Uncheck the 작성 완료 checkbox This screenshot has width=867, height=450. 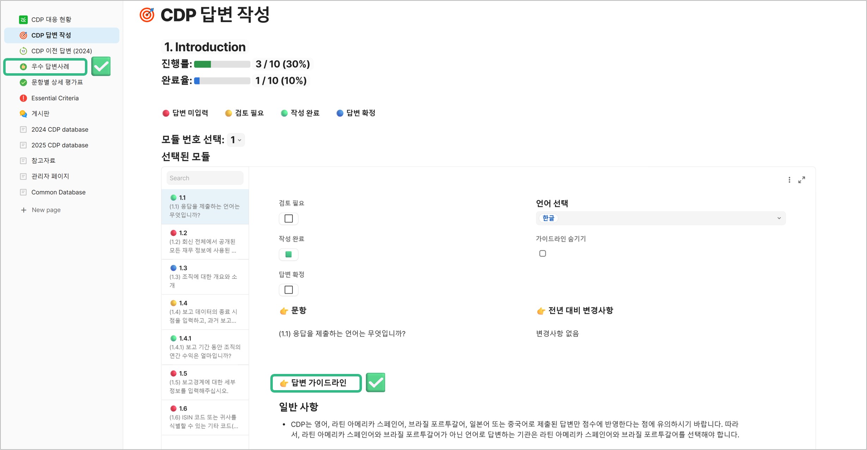click(289, 254)
